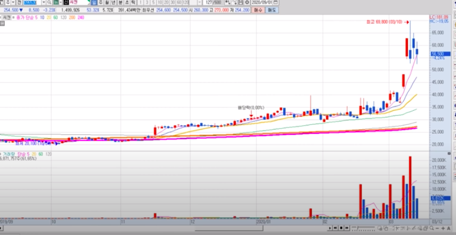Viewport: 456px width, 235px height.
Task: Click the 매도 sell button
Action: tap(272, 10)
